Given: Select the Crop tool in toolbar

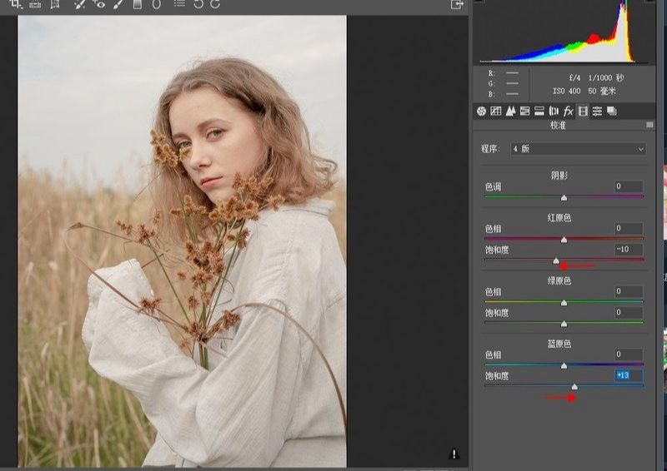Looking at the screenshot, I should [x=16, y=4].
